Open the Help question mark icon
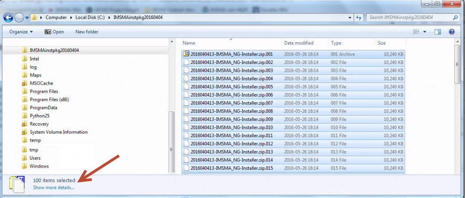465x198 pixels. 451,32
